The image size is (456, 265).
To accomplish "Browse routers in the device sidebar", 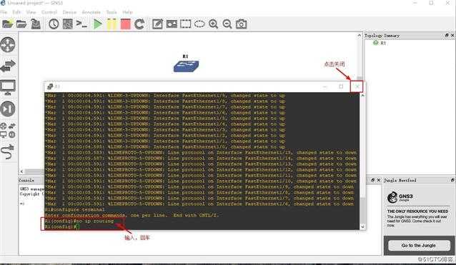I will 8,45.
